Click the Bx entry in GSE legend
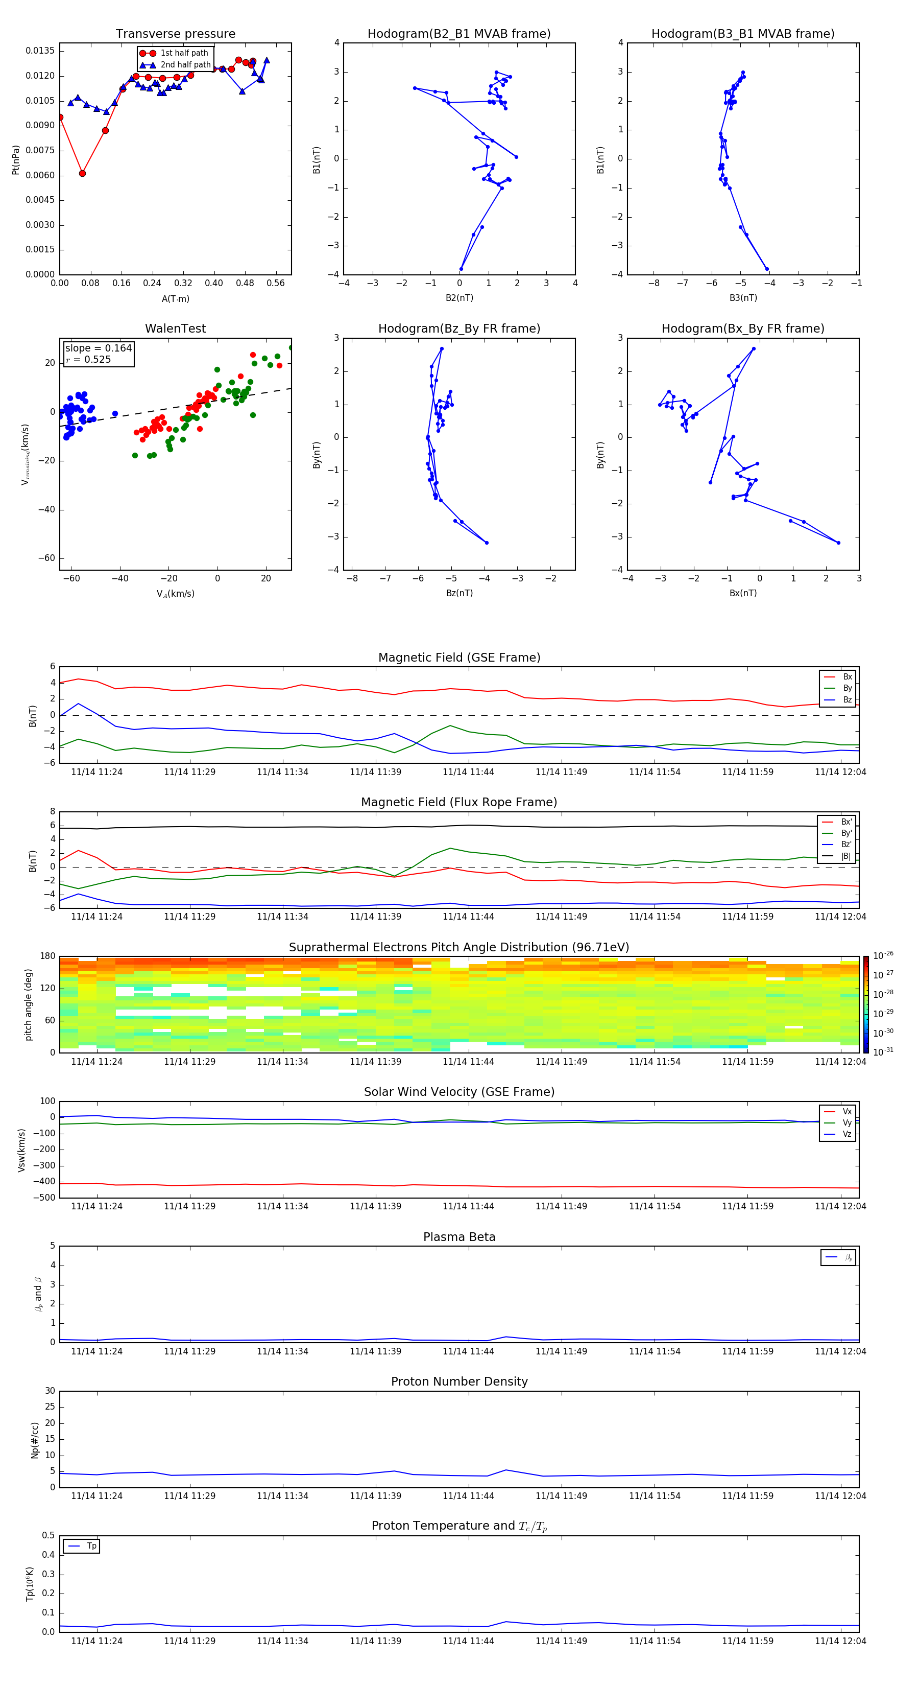Viewport: 919px width, 1686px height. pyautogui.click(x=838, y=677)
